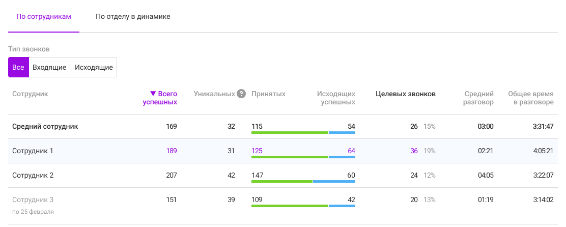
Task: Open Сотрудник 2 employee details
Action: tap(33, 176)
